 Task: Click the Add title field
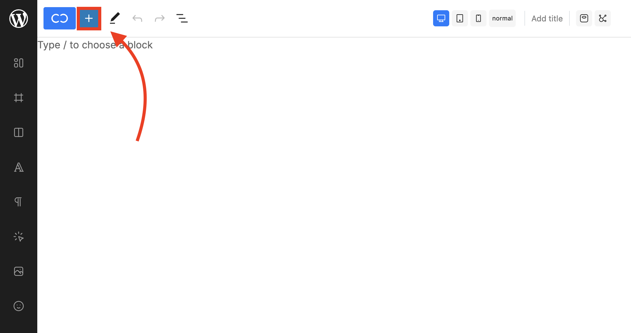tap(547, 19)
